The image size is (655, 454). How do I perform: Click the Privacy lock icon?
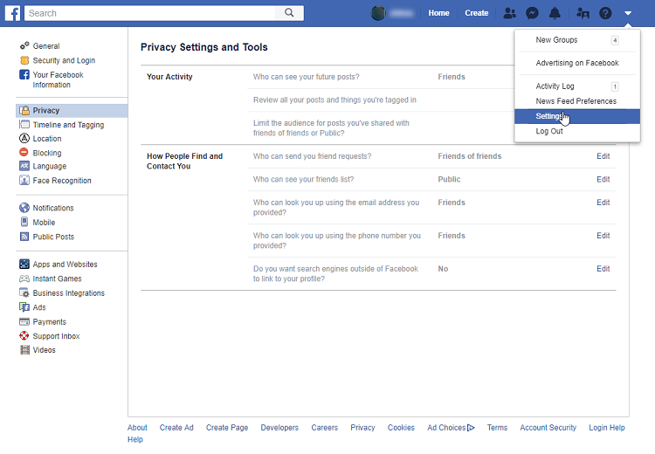click(x=24, y=110)
